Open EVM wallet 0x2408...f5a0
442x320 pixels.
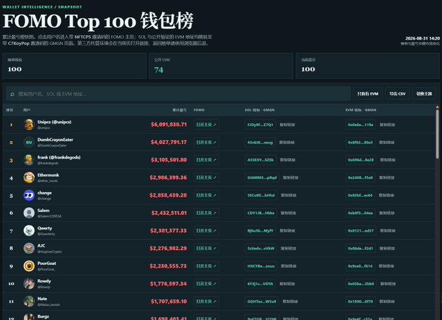point(360,178)
